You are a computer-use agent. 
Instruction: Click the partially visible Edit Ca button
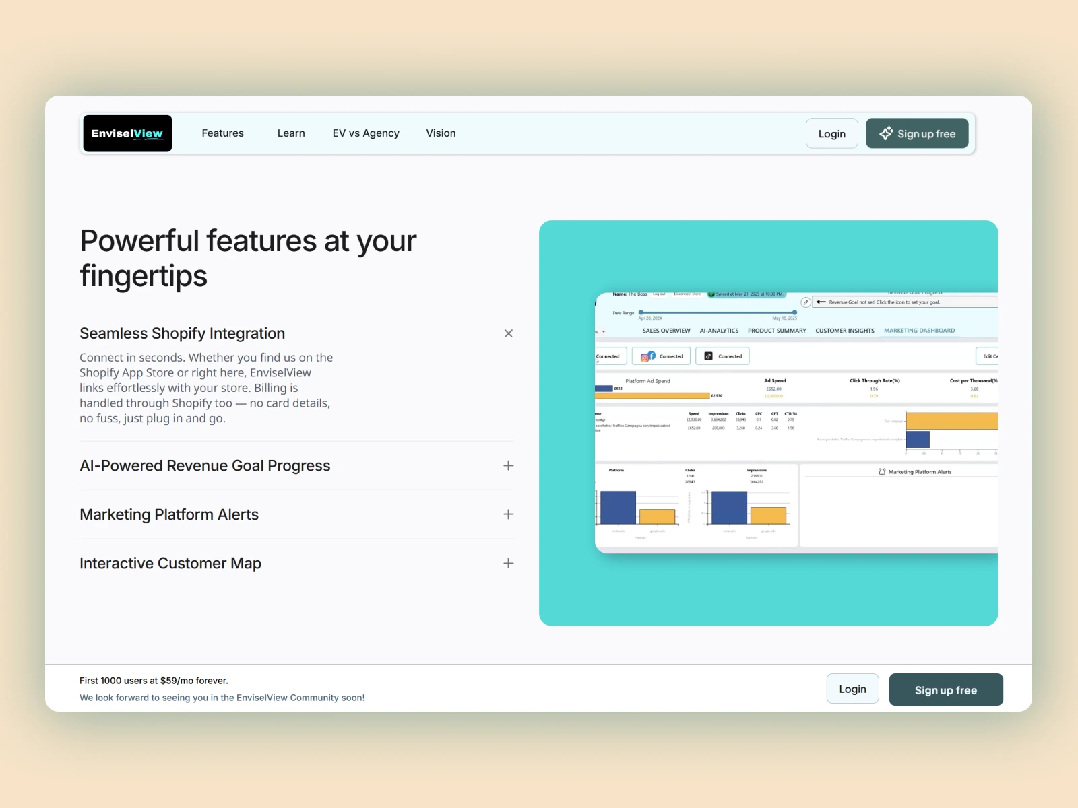click(988, 356)
